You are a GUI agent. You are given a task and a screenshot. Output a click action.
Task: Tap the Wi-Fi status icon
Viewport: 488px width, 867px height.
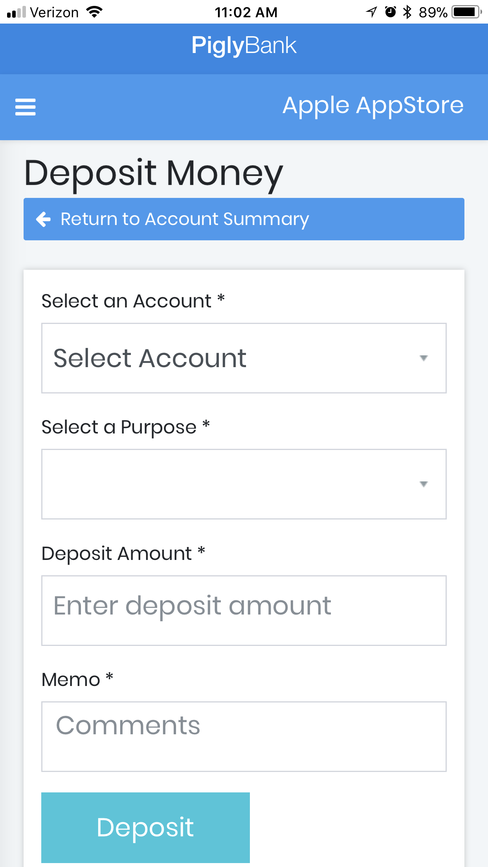point(94,12)
